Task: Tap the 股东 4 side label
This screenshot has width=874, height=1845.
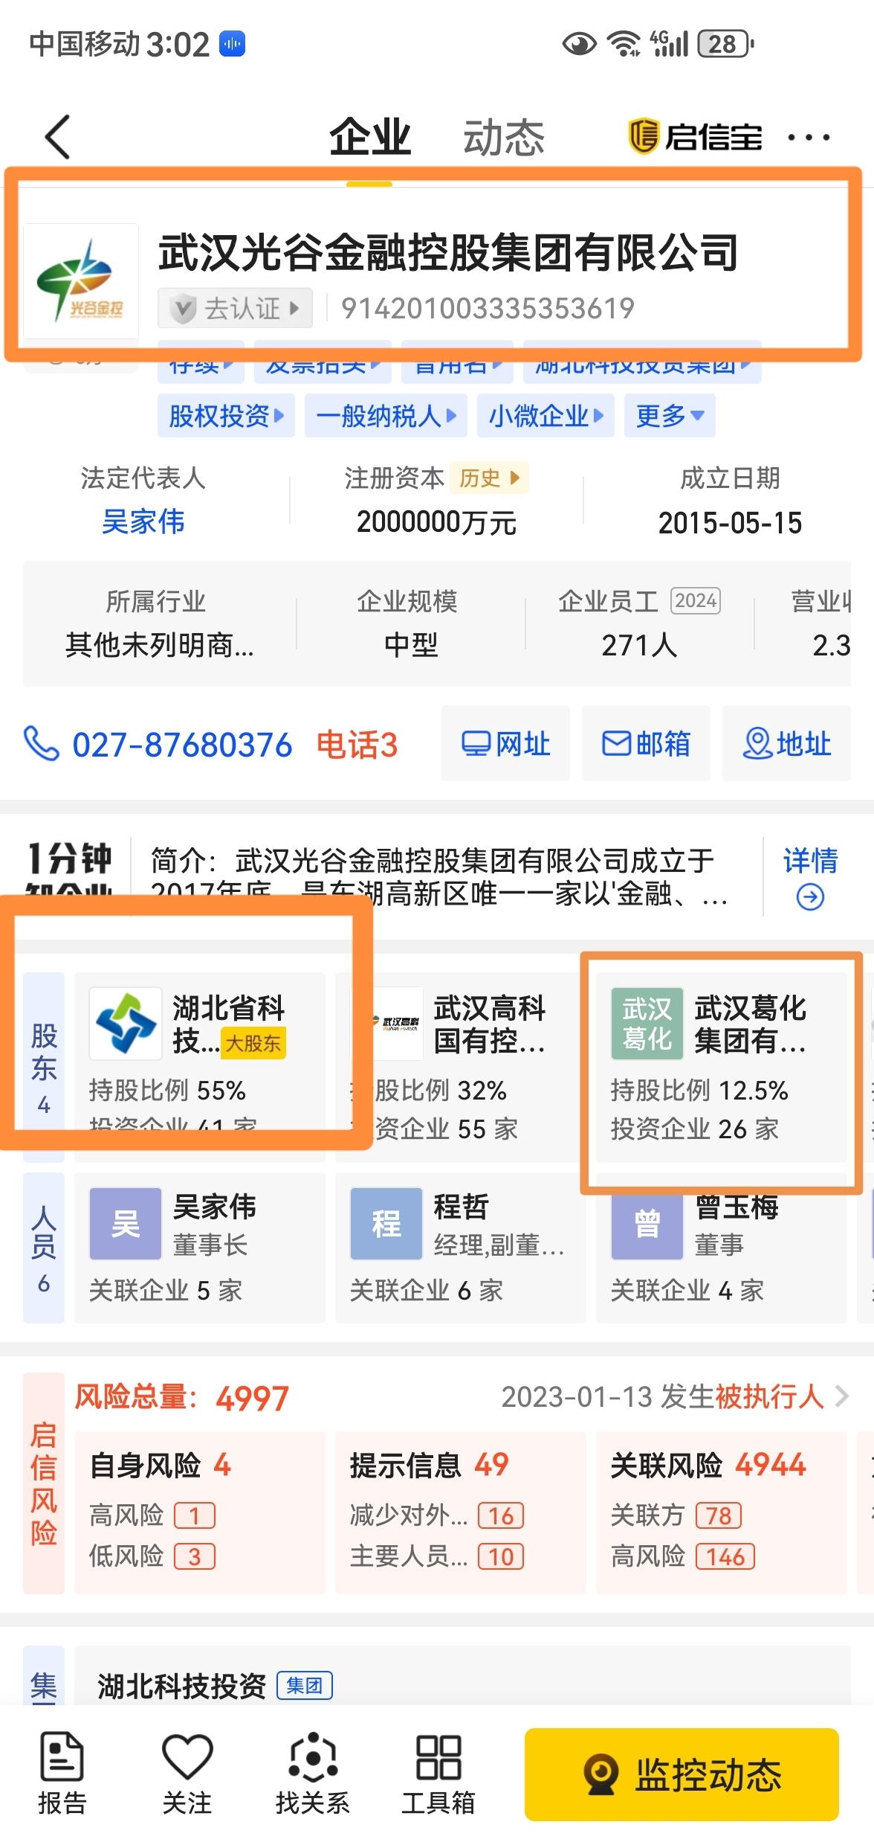Action: click(44, 1067)
